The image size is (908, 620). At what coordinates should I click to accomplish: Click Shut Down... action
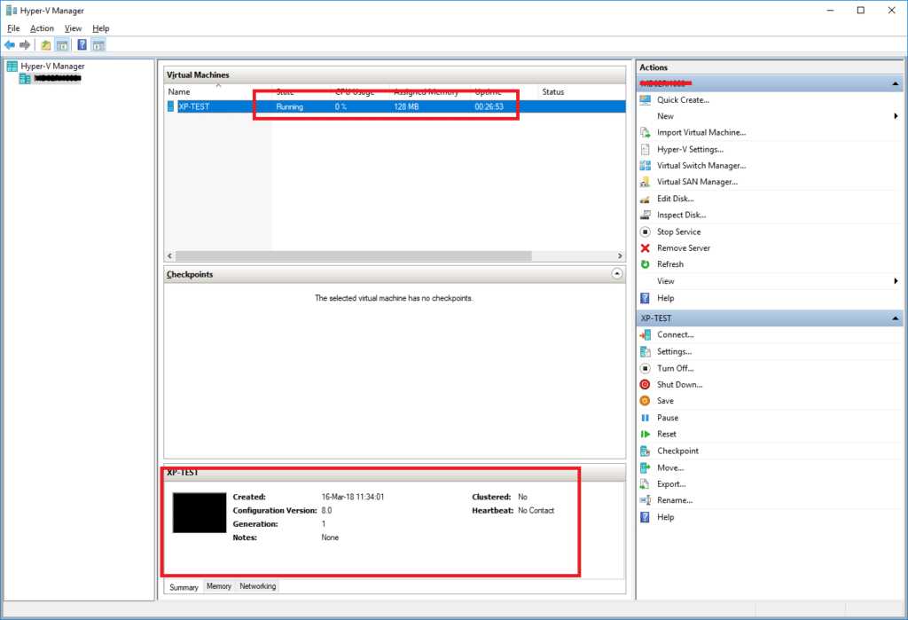[x=680, y=384]
